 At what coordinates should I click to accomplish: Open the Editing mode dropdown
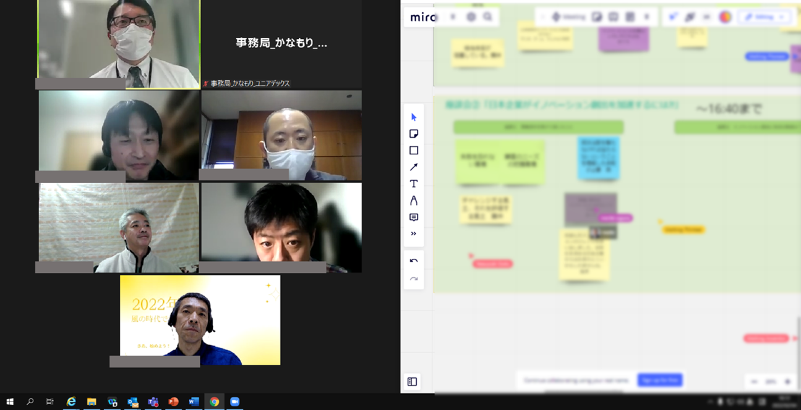point(765,17)
